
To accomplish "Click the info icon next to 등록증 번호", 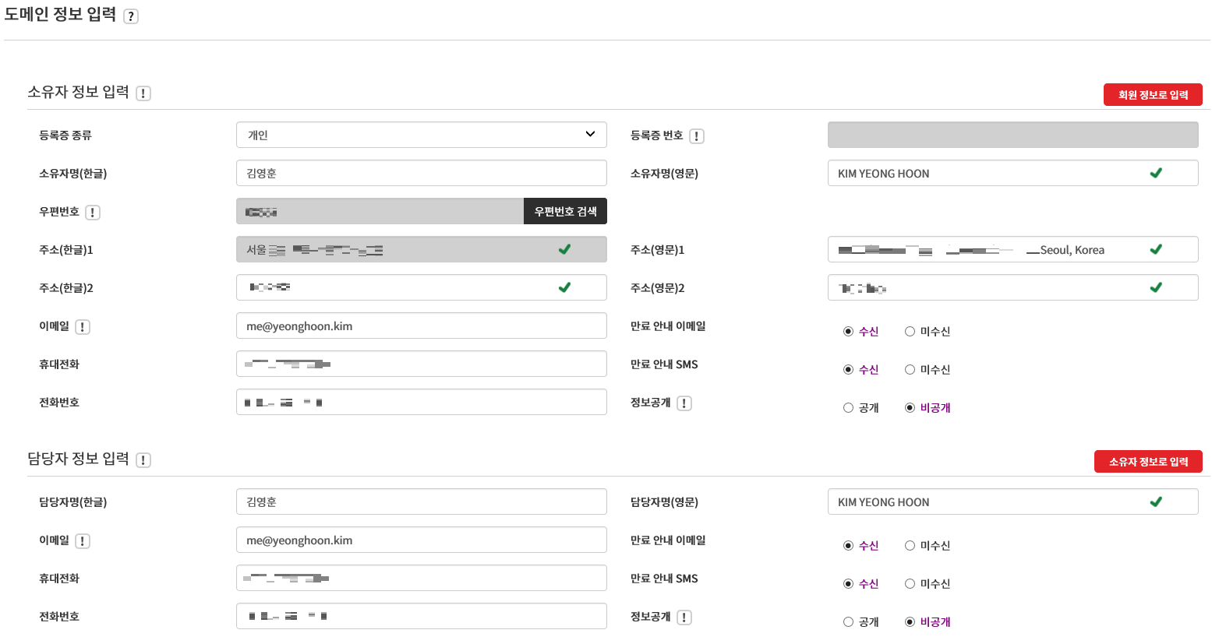I will tap(697, 136).
